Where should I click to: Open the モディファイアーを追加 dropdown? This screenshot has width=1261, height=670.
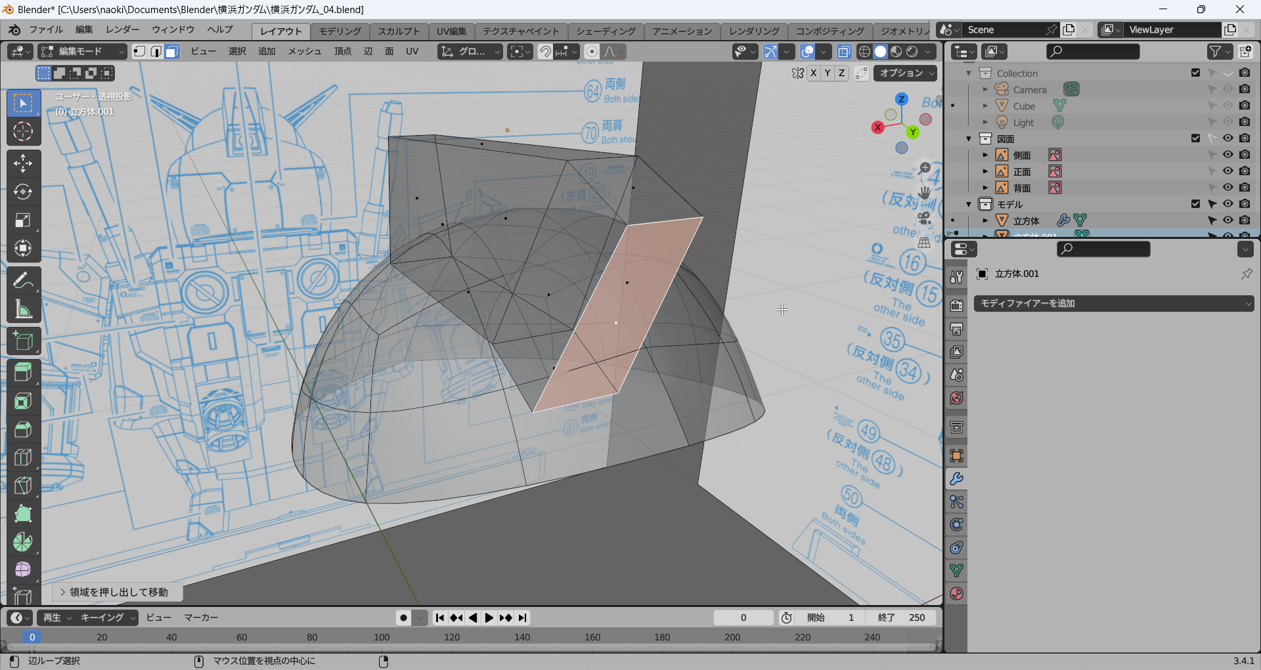[1113, 303]
